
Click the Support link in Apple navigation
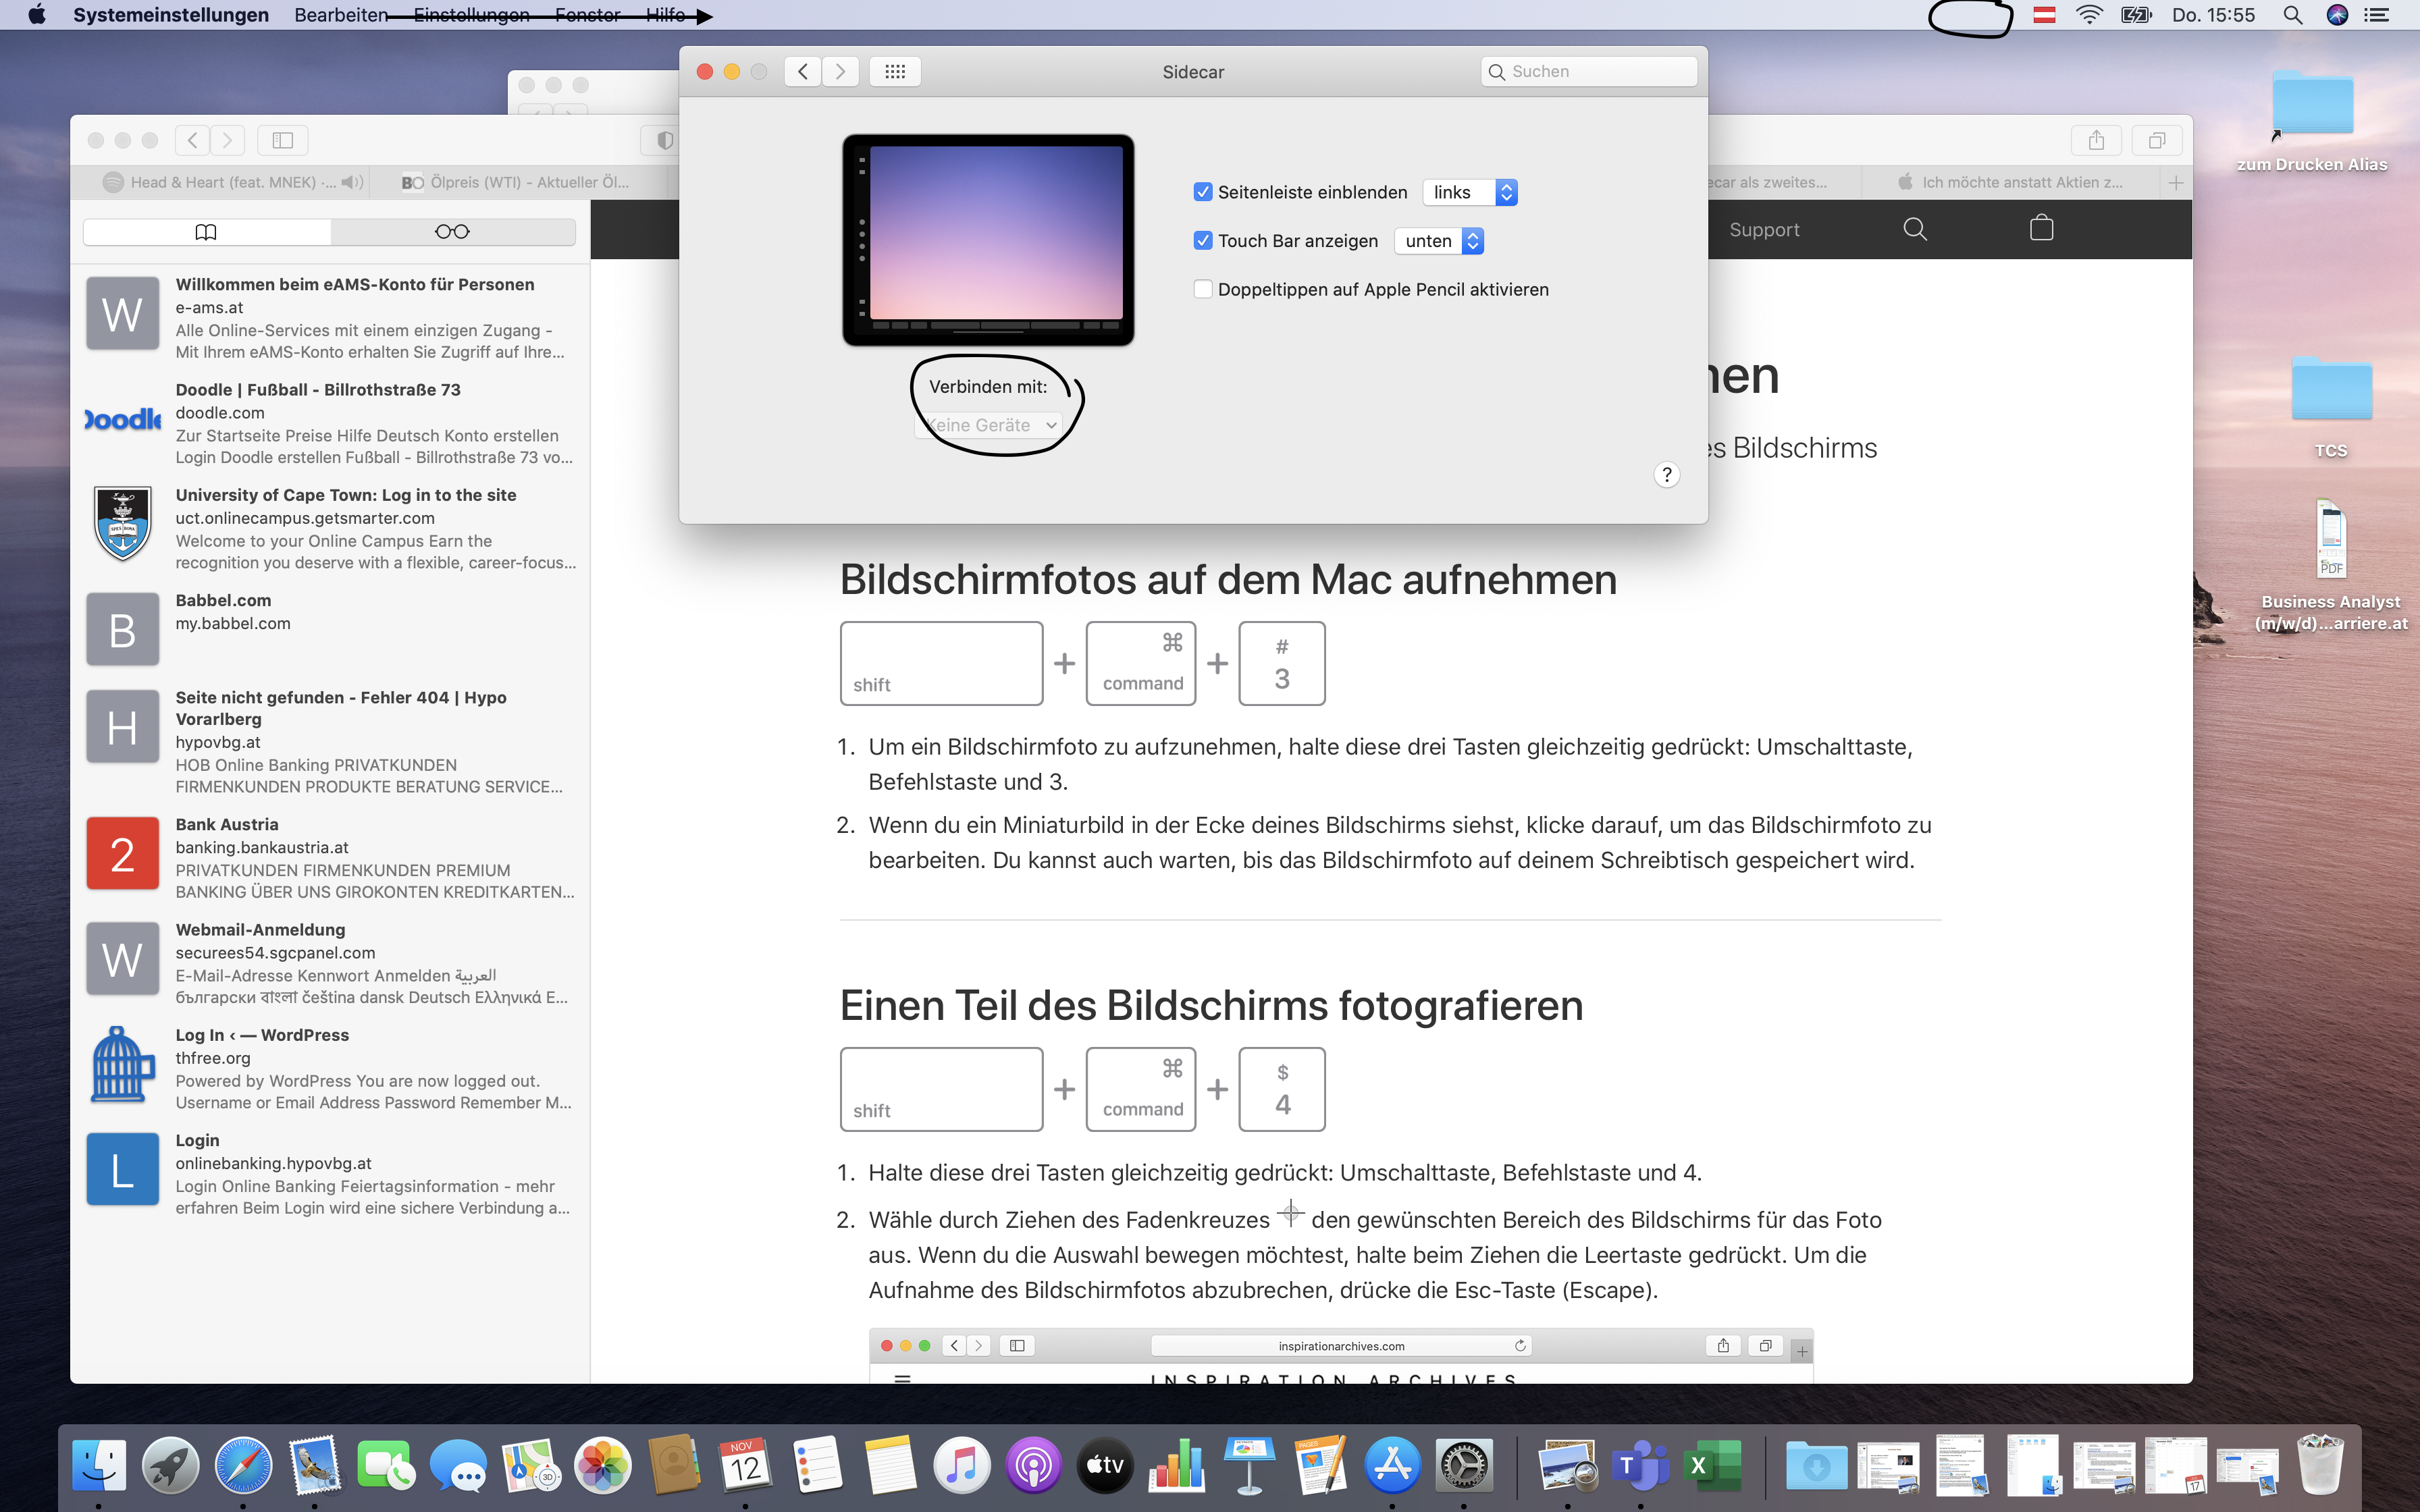tap(1764, 229)
